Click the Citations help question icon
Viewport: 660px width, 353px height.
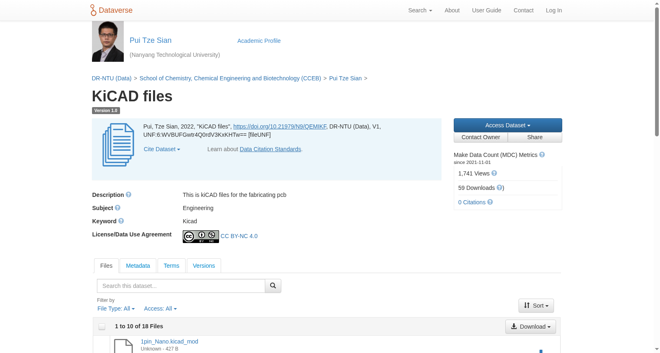pyautogui.click(x=490, y=202)
